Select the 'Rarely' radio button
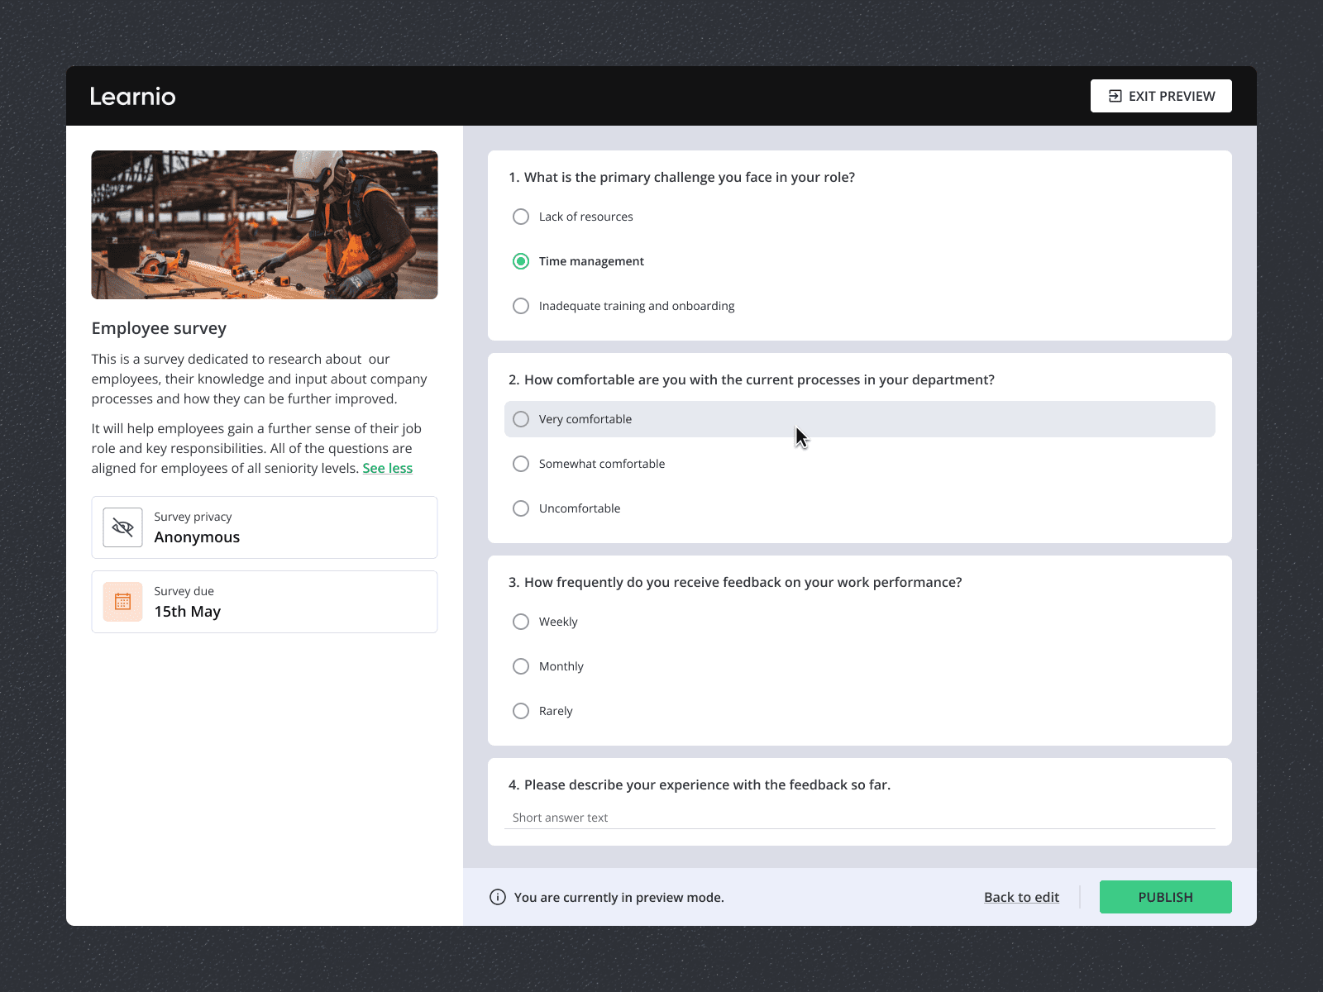Image resolution: width=1323 pixels, height=992 pixels. click(521, 711)
